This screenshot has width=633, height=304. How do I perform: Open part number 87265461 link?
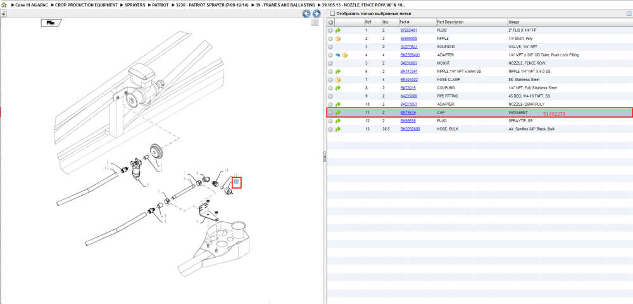[x=408, y=30]
